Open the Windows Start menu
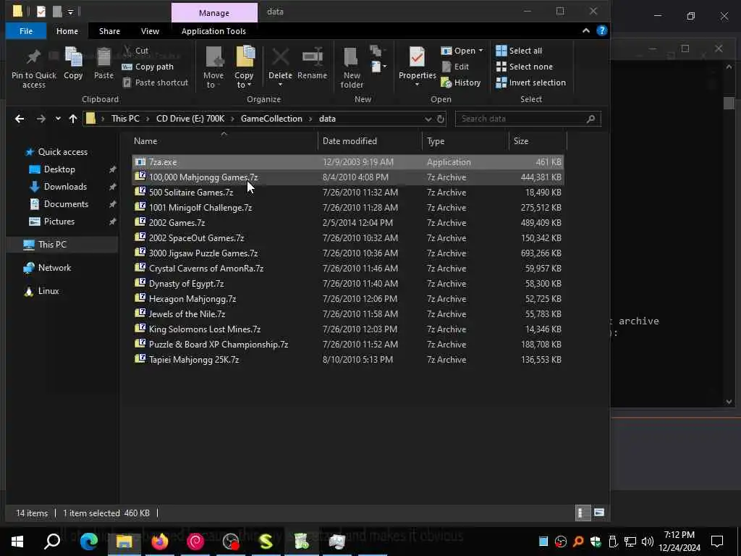Viewport: 741px width, 556px height. pyautogui.click(x=17, y=542)
